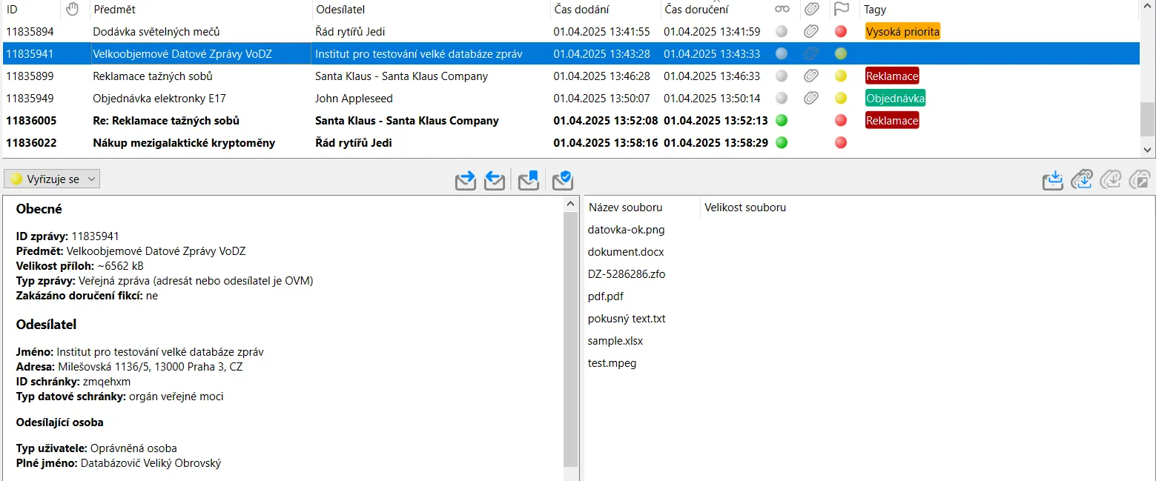Click paperclip icon in Objednávka elektronky E17 row
This screenshot has width=1156, height=481.
[812, 99]
